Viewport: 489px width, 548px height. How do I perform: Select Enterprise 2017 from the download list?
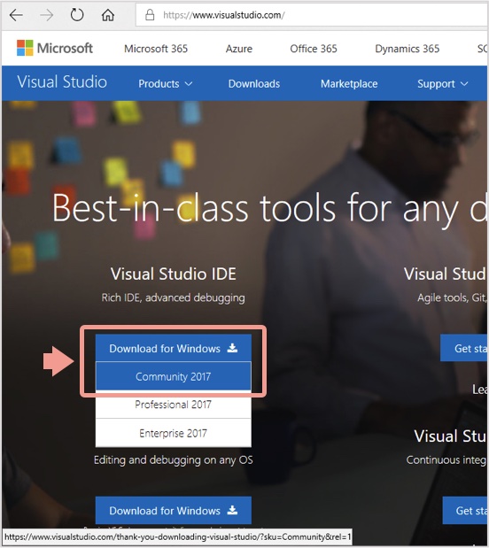[174, 433]
